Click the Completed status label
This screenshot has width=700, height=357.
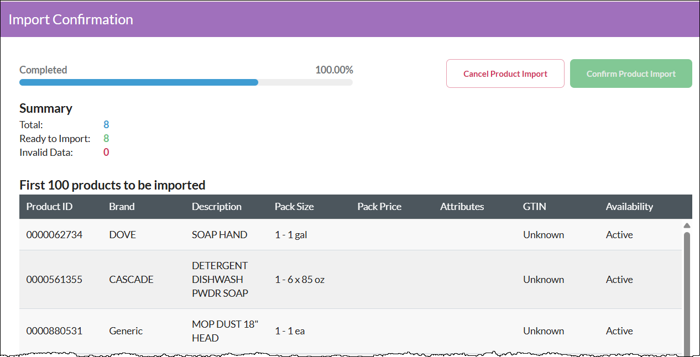click(43, 70)
